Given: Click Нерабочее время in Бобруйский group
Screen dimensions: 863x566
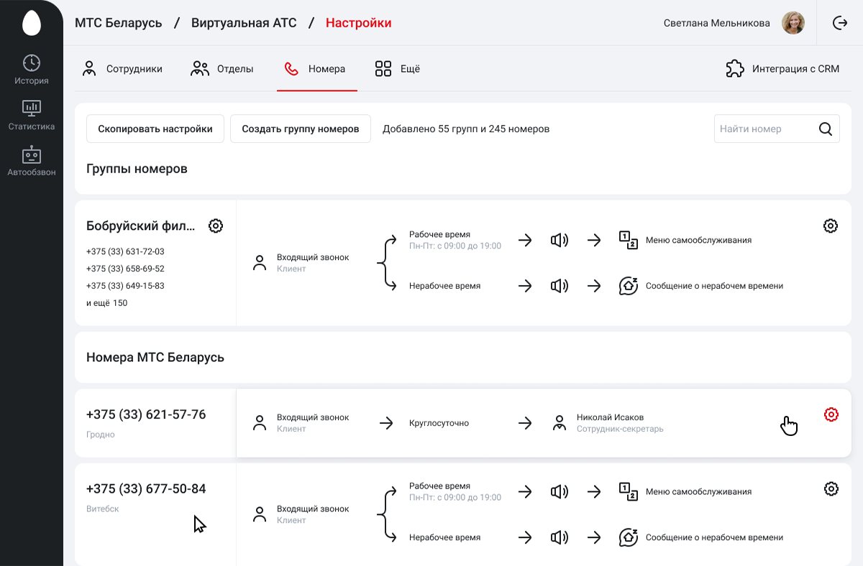Looking at the screenshot, I should coord(444,286).
